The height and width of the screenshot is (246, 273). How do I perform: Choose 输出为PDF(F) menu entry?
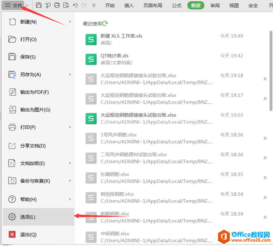pyautogui.click(x=38, y=92)
